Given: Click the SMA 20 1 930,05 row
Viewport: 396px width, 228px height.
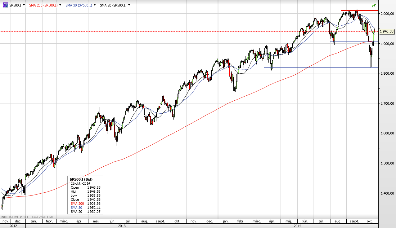Looking at the screenshot, I should coord(86,212).
